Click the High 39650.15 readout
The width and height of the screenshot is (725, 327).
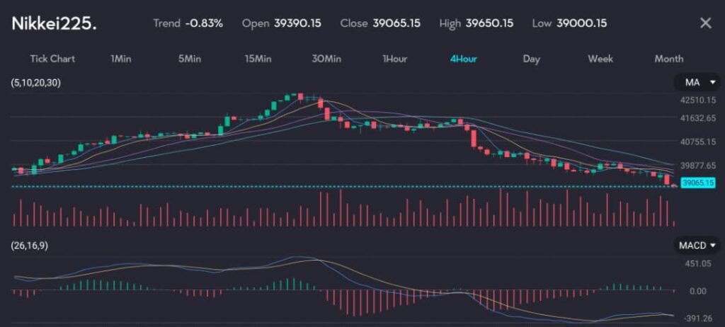(x=489, y=23)
